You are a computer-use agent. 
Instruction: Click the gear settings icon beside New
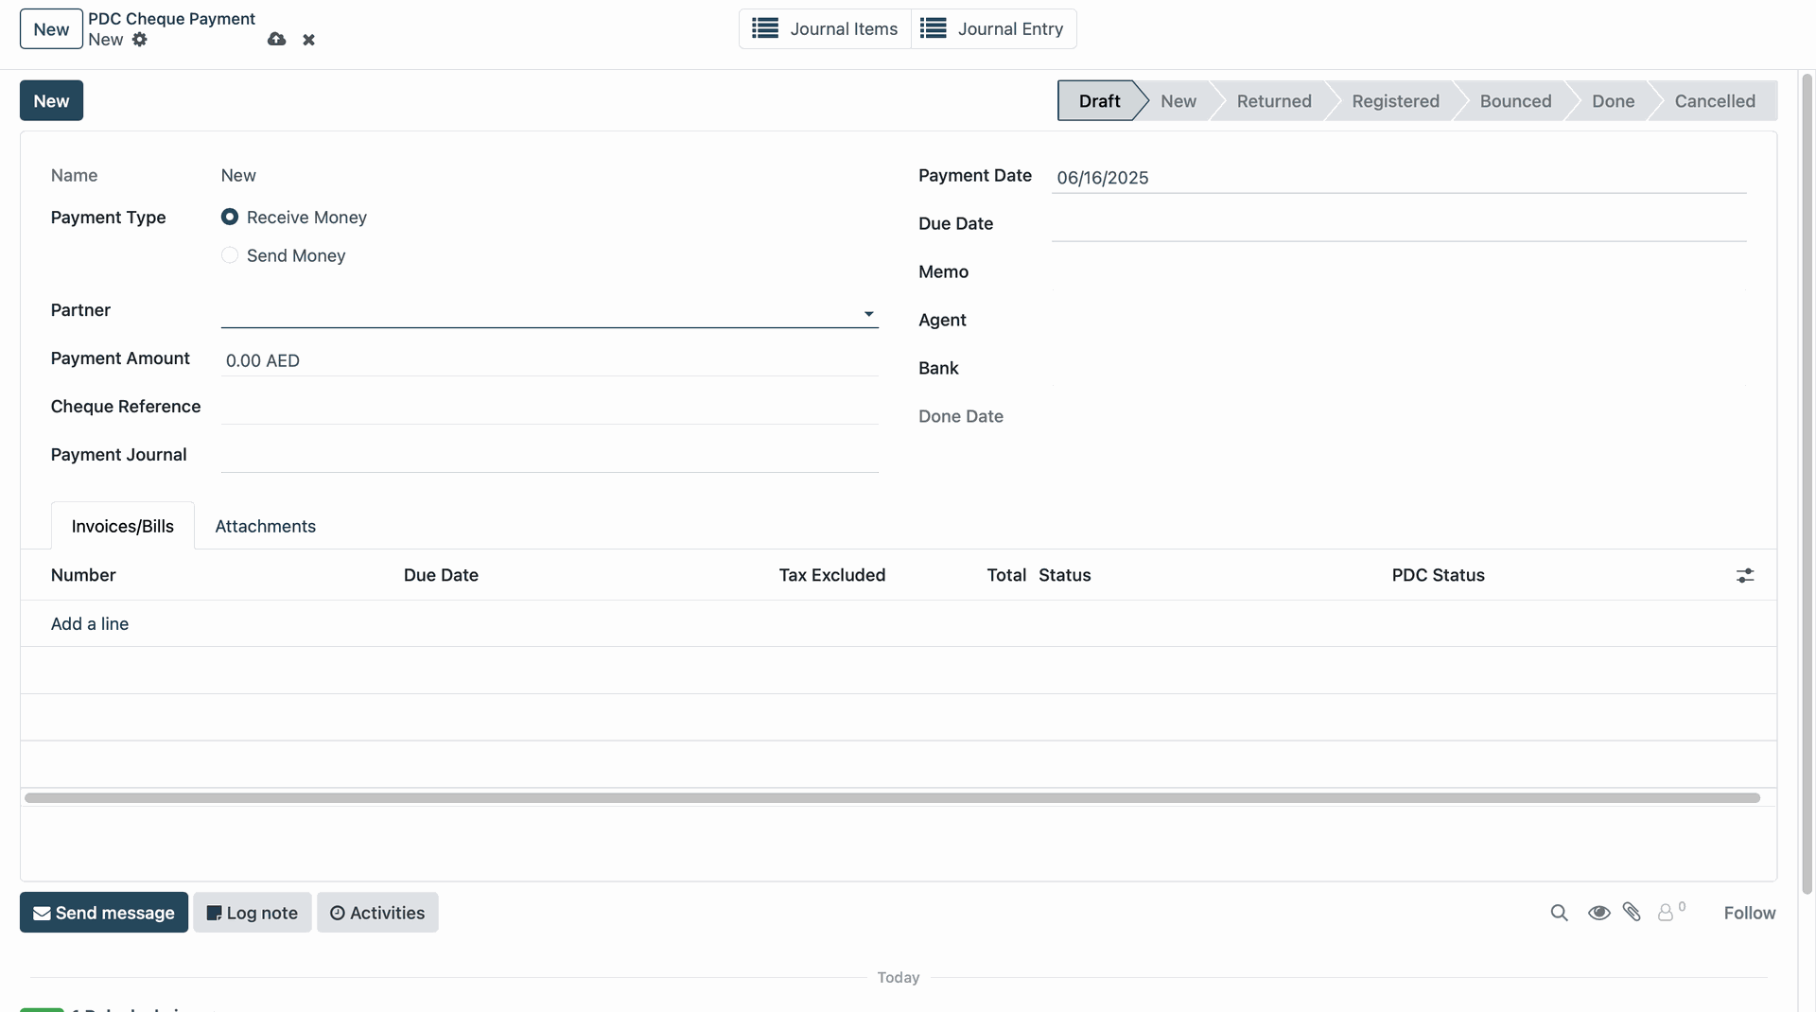coord(140,40)
